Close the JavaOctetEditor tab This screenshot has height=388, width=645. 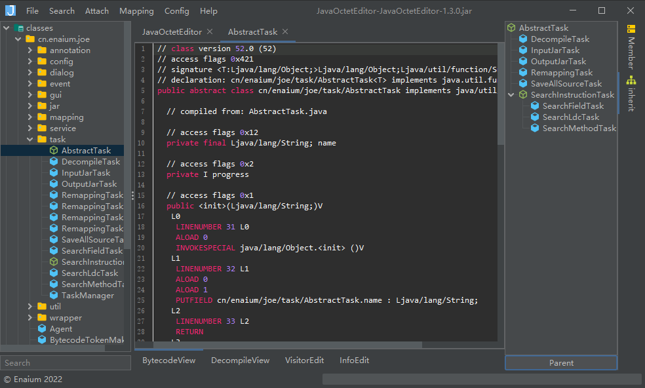point(210,31)
